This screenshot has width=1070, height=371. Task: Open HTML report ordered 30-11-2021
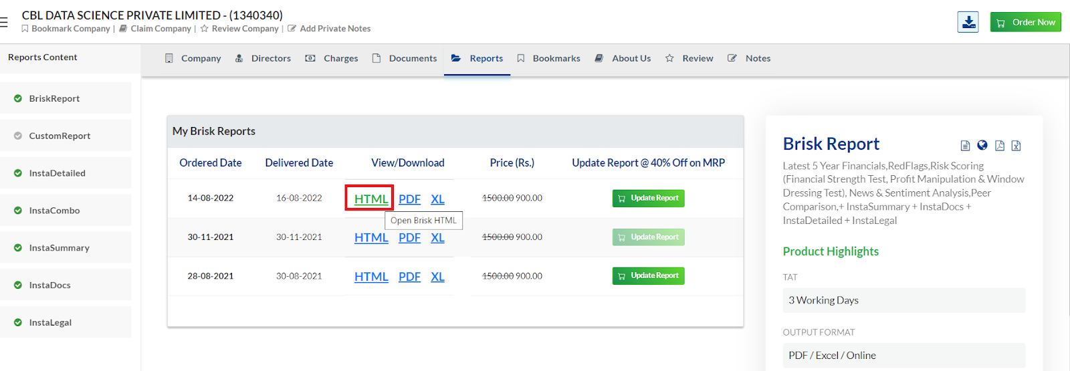[371, 238]
